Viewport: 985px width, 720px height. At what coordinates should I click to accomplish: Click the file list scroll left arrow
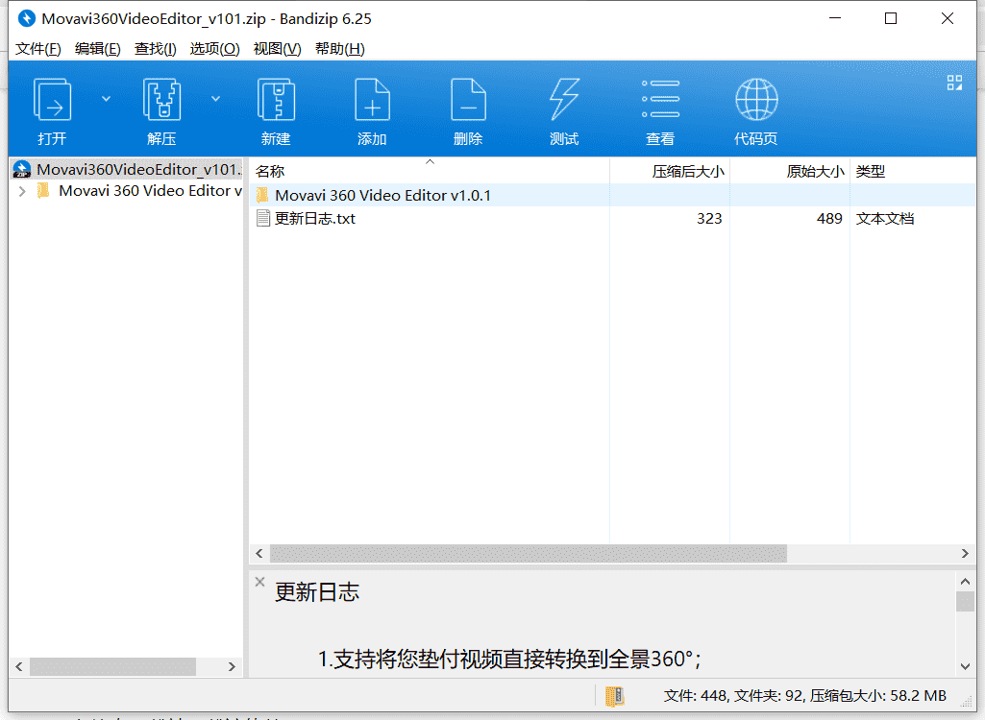pos(259,553)
